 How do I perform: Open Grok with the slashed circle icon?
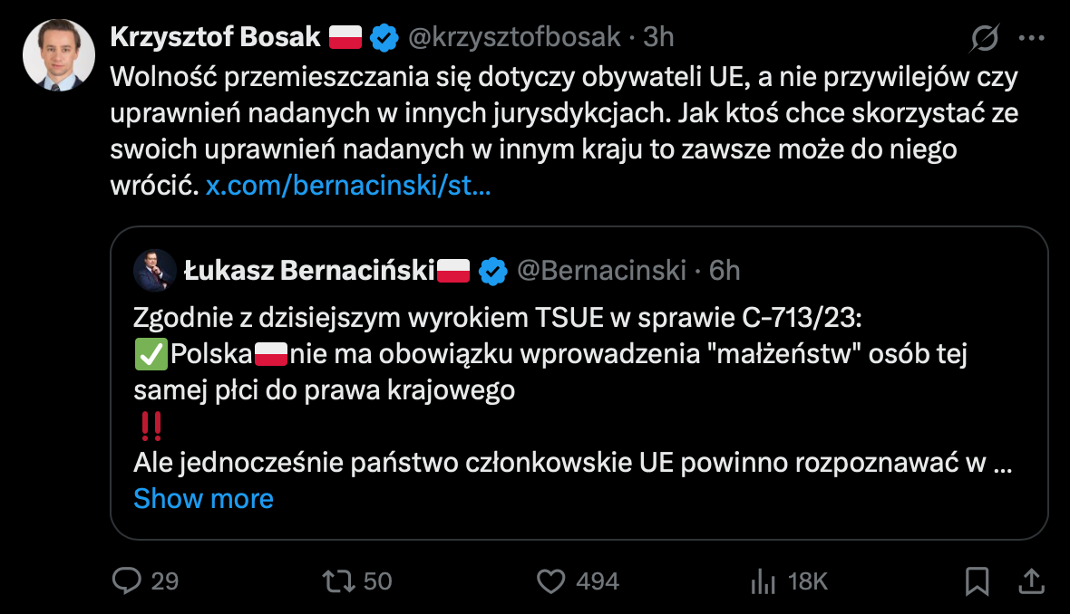click(984, 37)
